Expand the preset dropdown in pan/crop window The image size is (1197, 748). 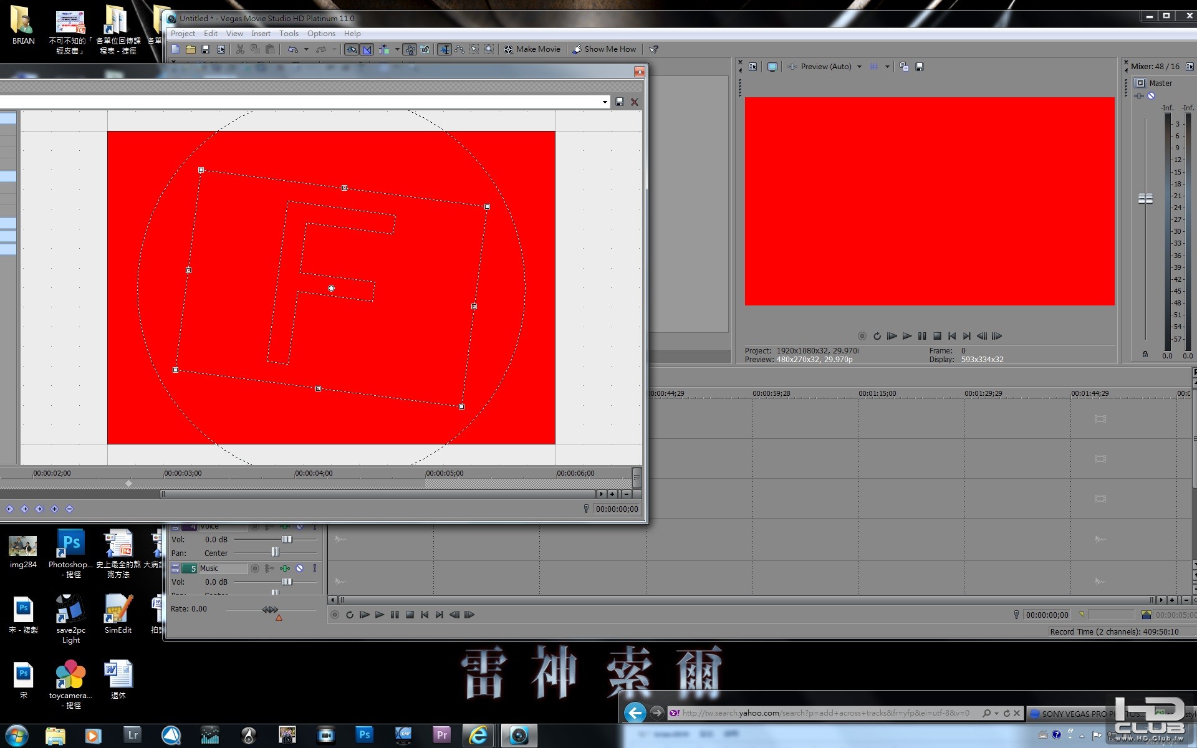[605, 102]
